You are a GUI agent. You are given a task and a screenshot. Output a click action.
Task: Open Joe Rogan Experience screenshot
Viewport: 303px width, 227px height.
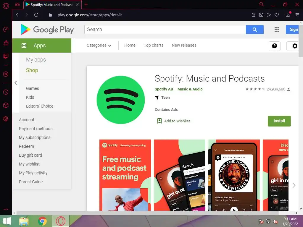coord(234,175)
